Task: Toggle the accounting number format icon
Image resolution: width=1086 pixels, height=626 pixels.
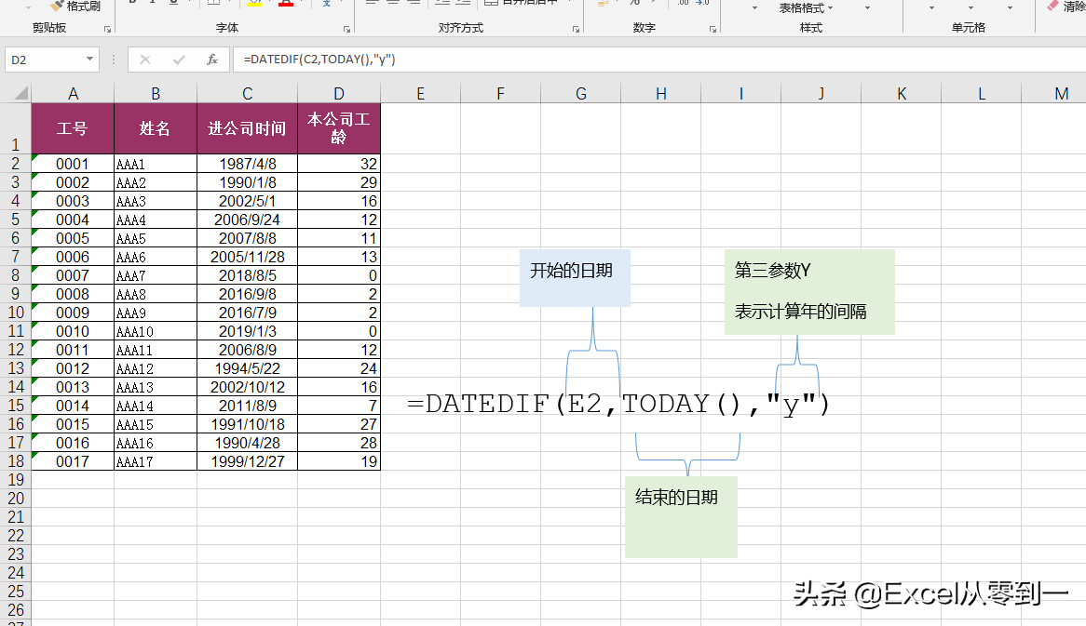Action: [x=602, y=4]
